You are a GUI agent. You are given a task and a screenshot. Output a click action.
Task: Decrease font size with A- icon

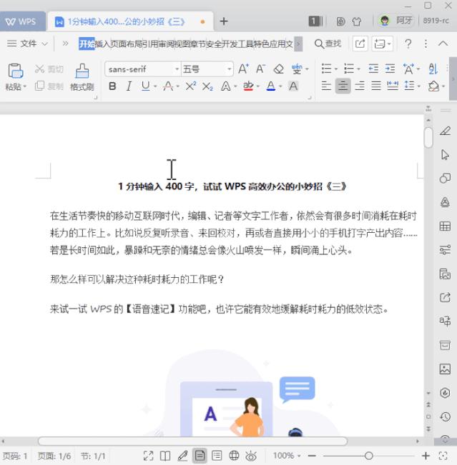point(260,69)
